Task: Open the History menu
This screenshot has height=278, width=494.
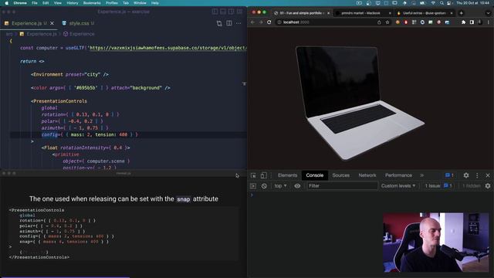Action: (72, 3)
